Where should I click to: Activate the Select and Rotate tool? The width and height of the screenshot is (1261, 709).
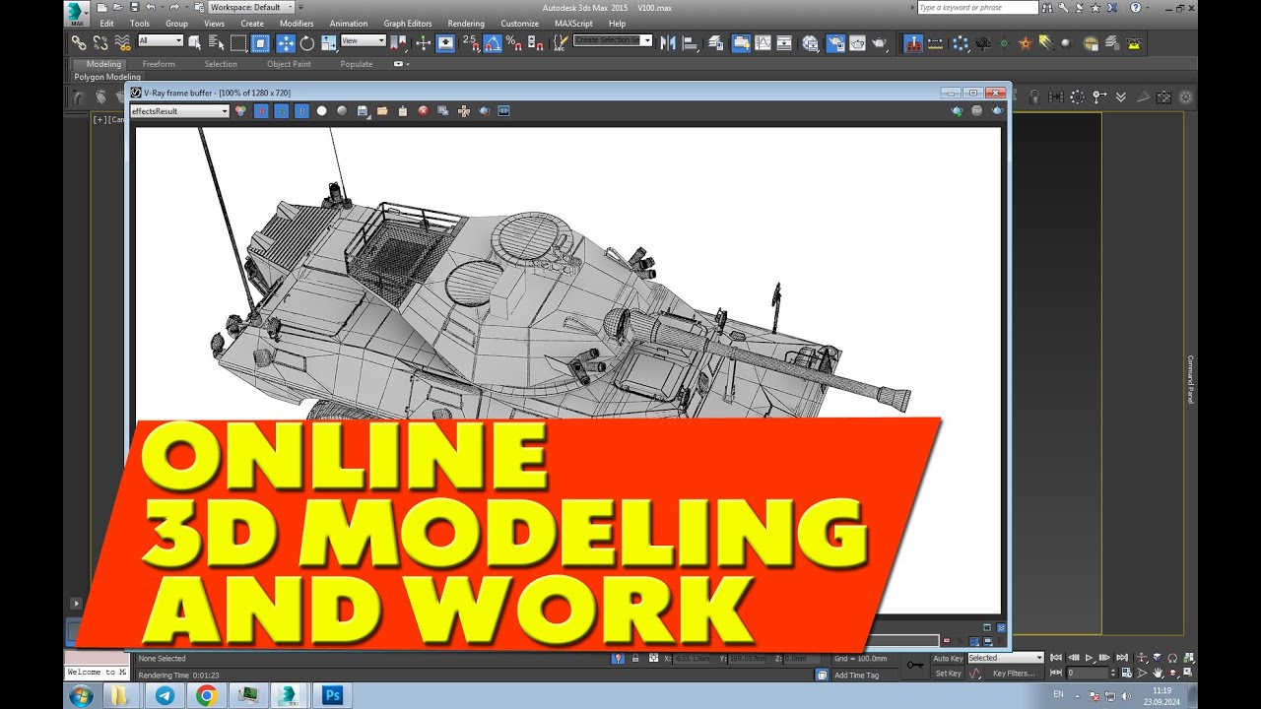307,43
